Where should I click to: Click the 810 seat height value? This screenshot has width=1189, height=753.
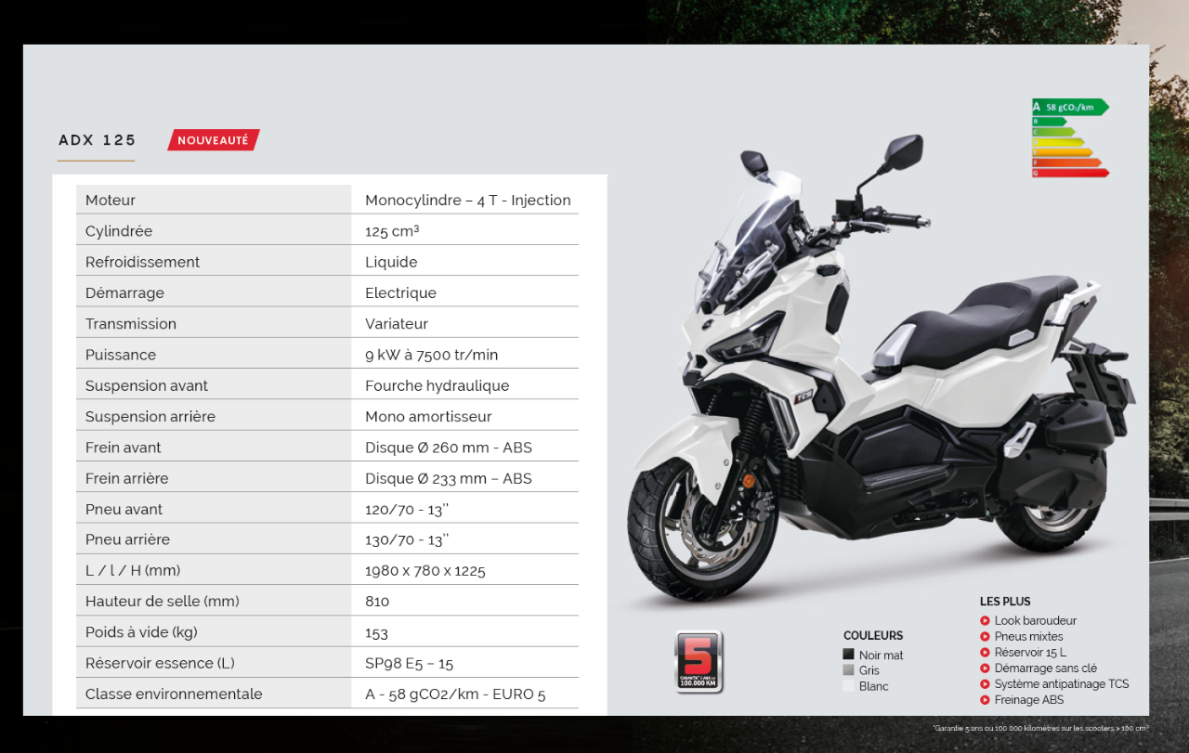[377, 602]
